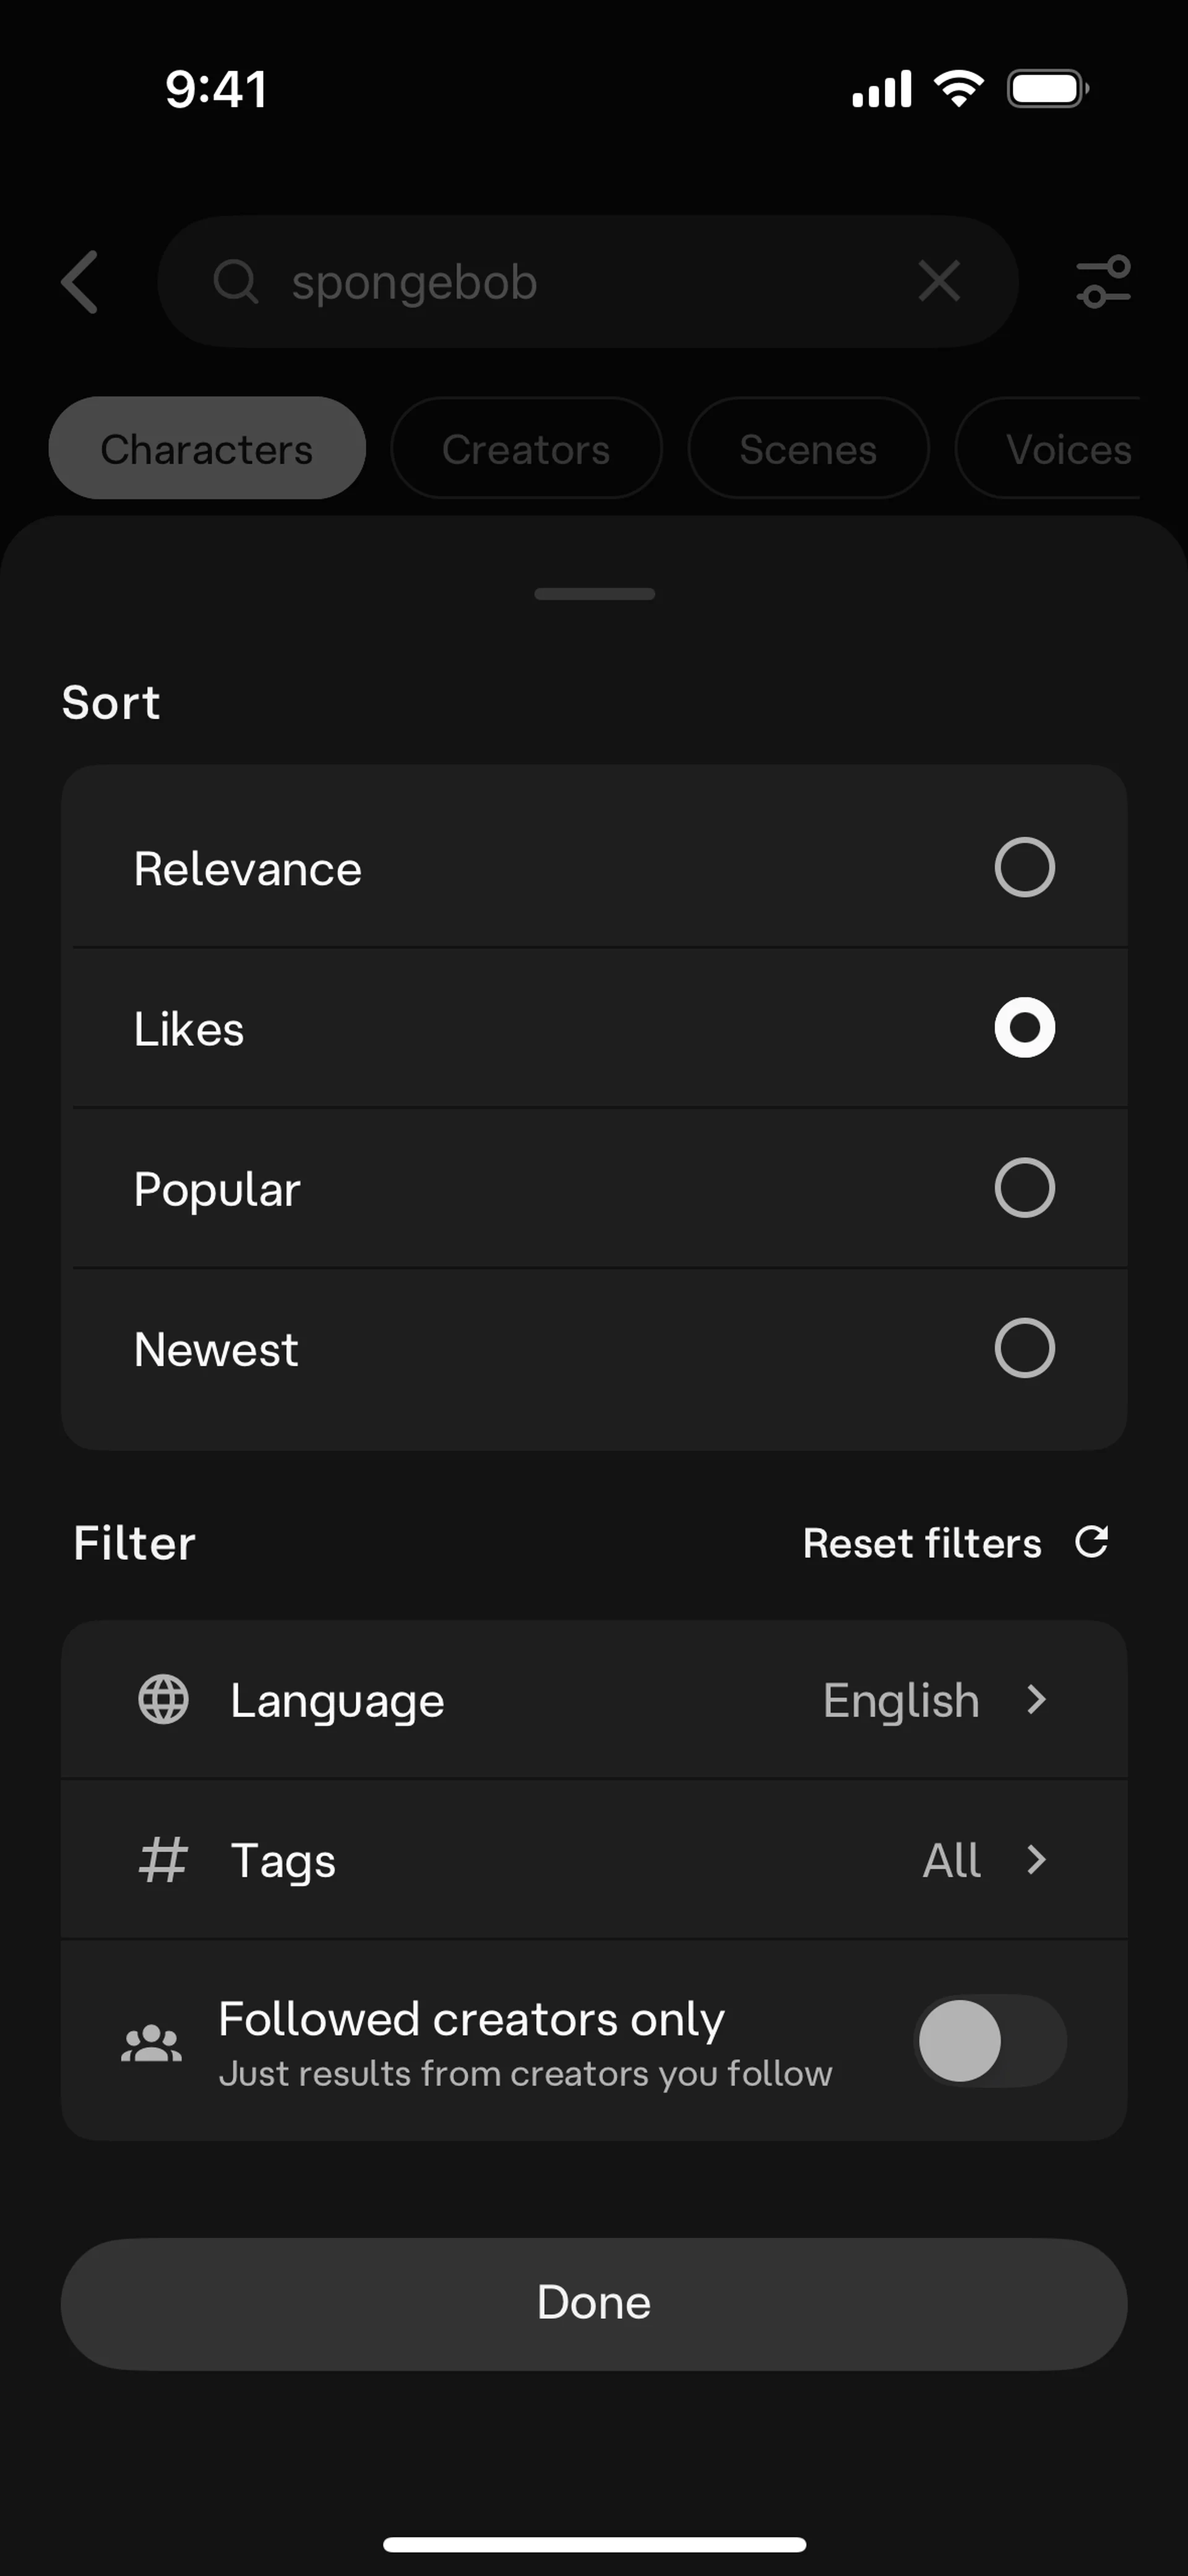This screenshot has height=2576, width=1188.
Task: Click the reset filters refresh icon
Action: click(x=1091, y=1542)
